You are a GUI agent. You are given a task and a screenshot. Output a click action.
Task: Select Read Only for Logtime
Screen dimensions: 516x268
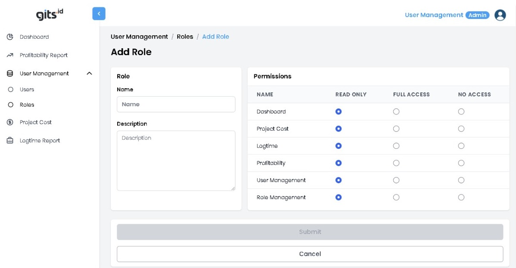click(338, 146)
